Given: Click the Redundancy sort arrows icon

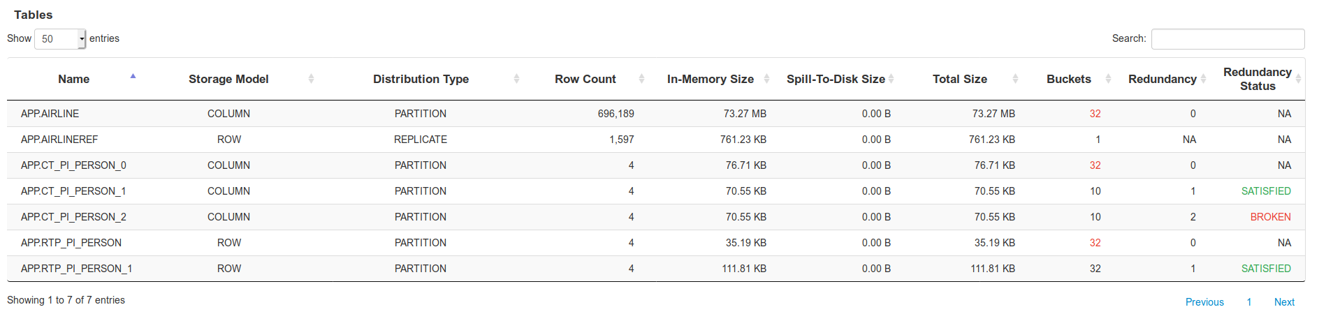Looking at the screenshot, I should click(x=1203, y=79).
